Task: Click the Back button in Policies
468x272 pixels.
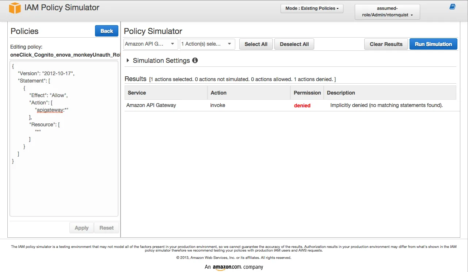Action: (107, 31)
